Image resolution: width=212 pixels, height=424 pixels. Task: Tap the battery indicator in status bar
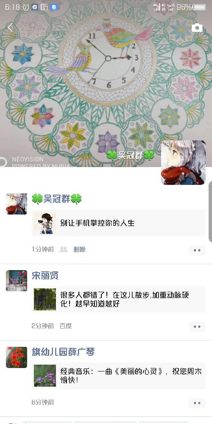(x=200, y=7)
